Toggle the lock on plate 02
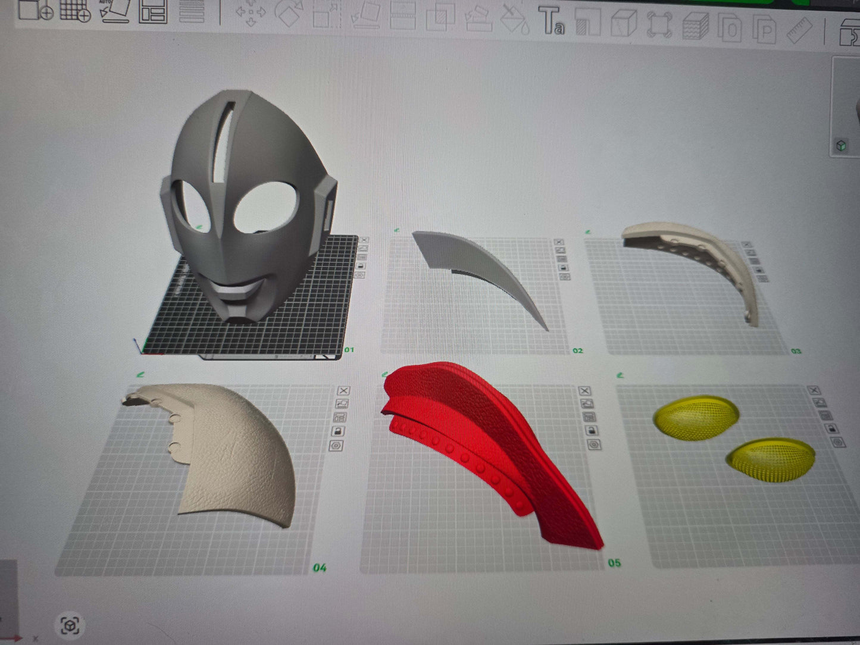 coord(563,268)
